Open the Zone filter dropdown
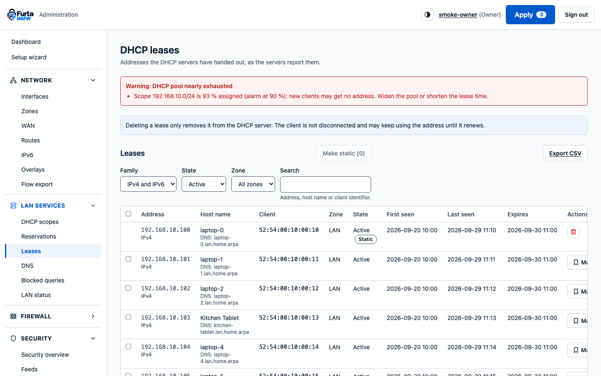601x376 pixels. pyautogui.click(x=253, y=184)
